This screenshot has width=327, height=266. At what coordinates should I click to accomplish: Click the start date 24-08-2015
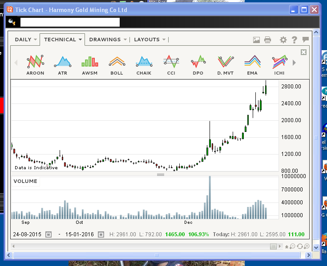pyautogui.click(x=27, y=234)
